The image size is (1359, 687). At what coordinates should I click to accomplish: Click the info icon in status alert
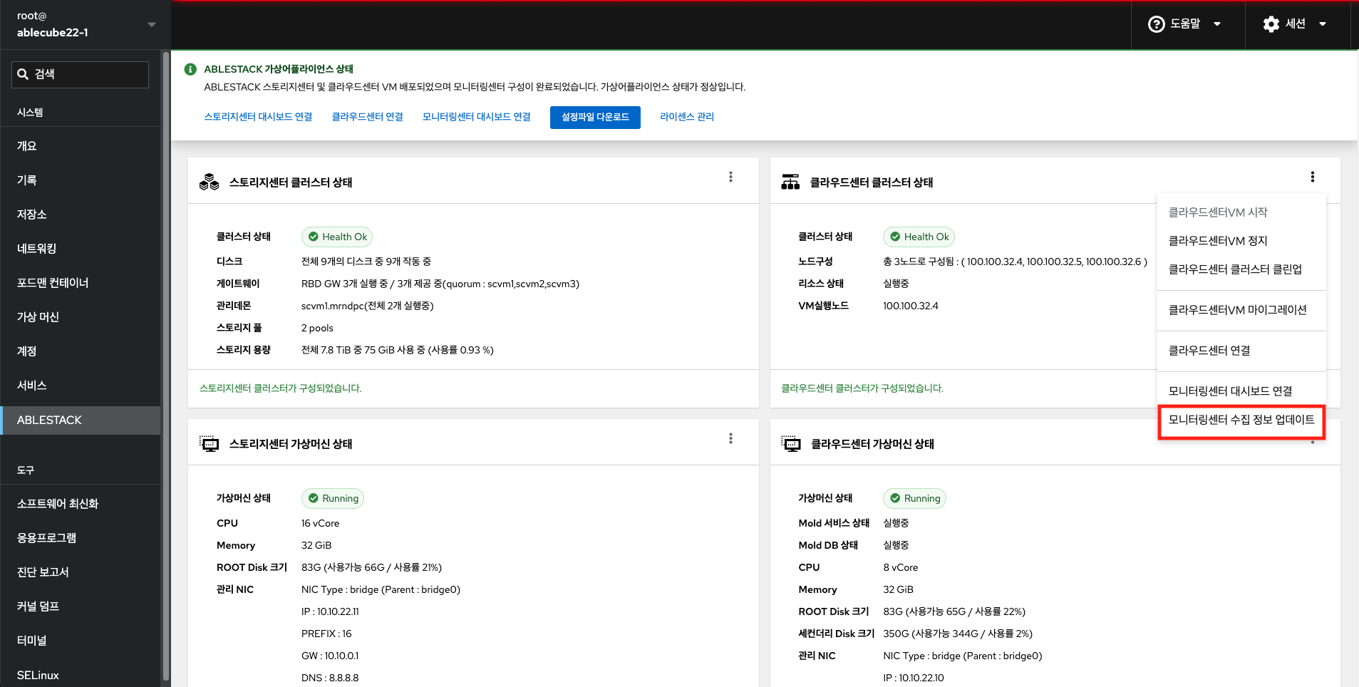(190, 69)
